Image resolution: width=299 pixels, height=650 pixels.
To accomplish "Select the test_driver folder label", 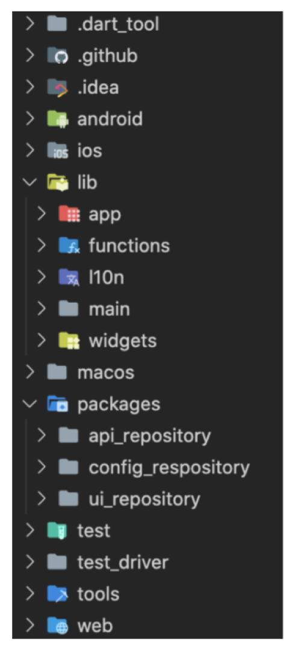I will click(x=123, y=563).
